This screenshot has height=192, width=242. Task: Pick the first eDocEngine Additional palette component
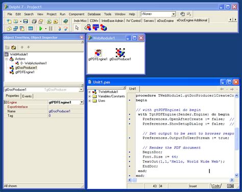88,28
